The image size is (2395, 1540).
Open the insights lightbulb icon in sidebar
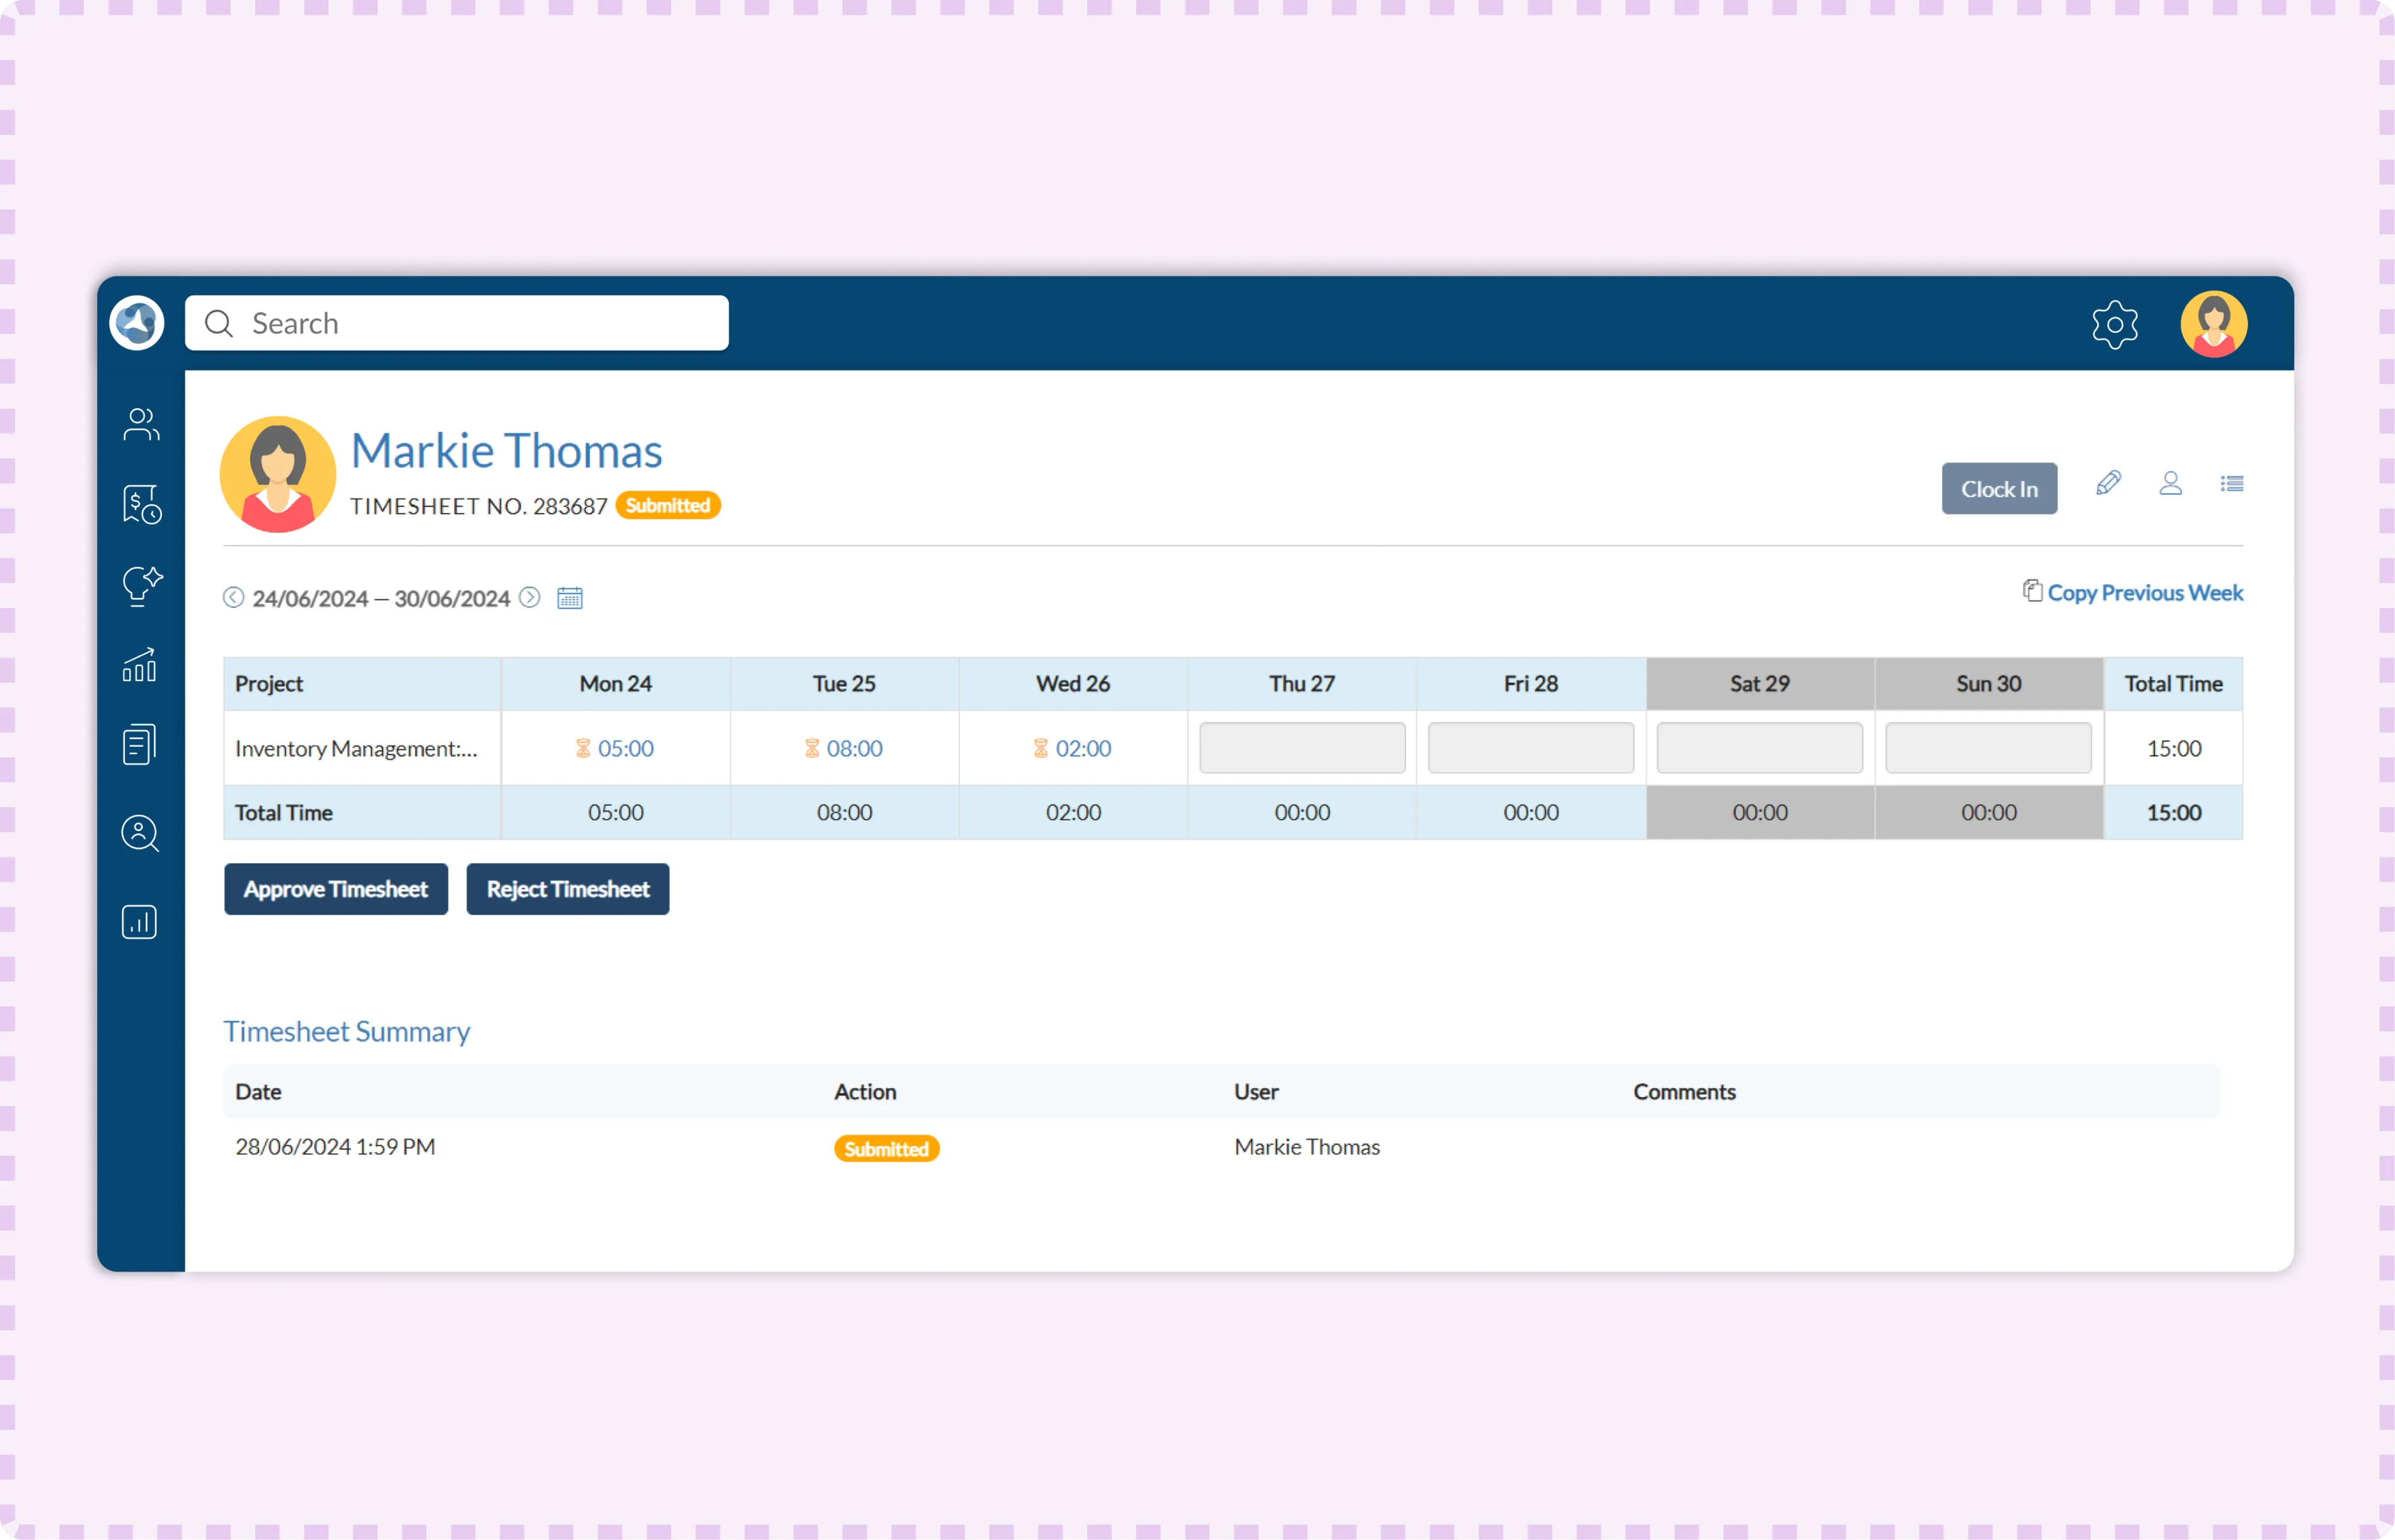pyautogui.click(x=140, y=585)
